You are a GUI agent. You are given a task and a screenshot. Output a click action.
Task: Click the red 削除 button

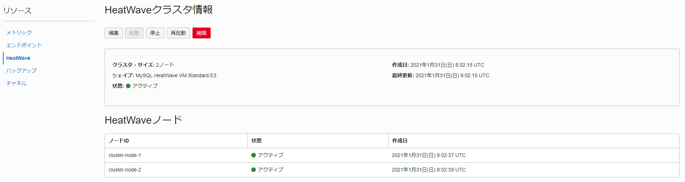pyautogui.click(x=202, y=33)
